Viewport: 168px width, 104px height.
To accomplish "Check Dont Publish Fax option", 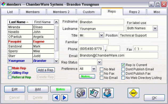I will [x=123, y=74].
